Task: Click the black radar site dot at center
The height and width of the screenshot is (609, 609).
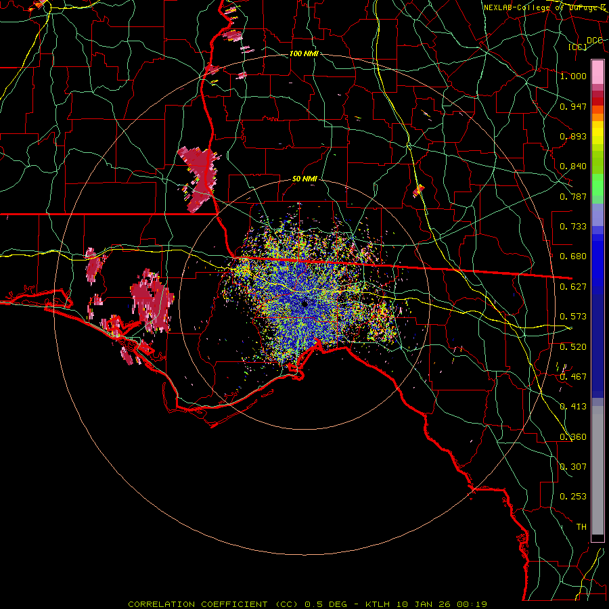Action: point(304,304)
